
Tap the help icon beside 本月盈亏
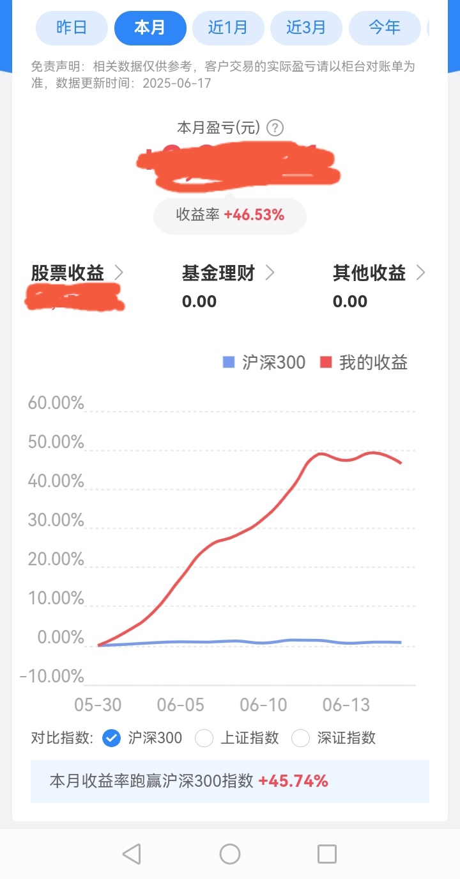coord(275,128)
